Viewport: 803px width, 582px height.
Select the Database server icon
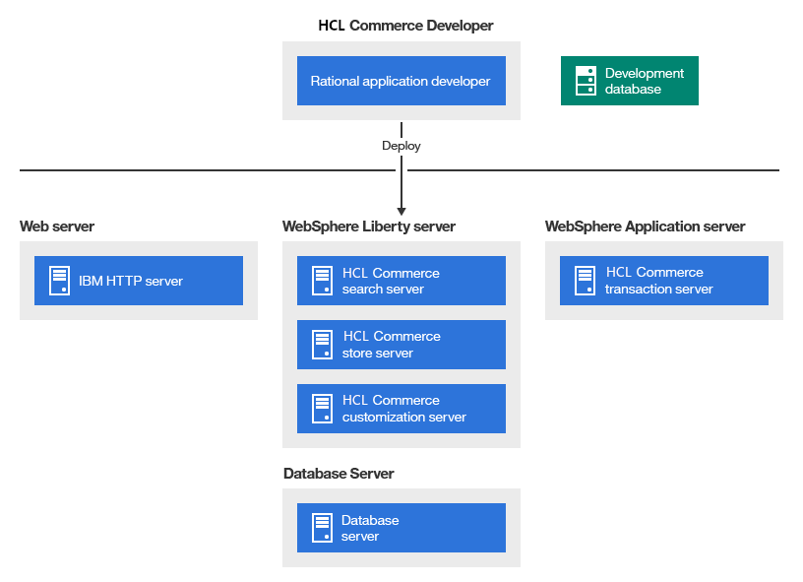click(320, 527)
